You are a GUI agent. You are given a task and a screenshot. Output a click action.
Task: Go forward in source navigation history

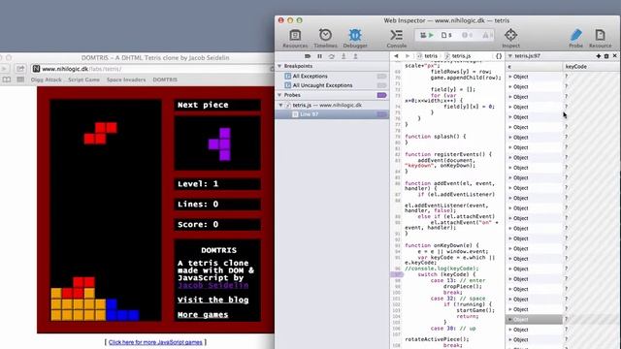[x=407, y=56]
